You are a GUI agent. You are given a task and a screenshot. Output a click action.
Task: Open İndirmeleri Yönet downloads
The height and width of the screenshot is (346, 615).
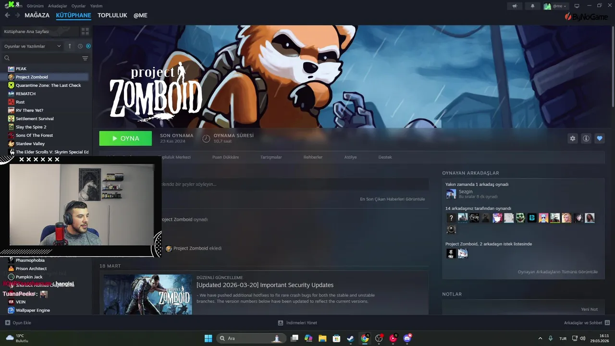297,323
